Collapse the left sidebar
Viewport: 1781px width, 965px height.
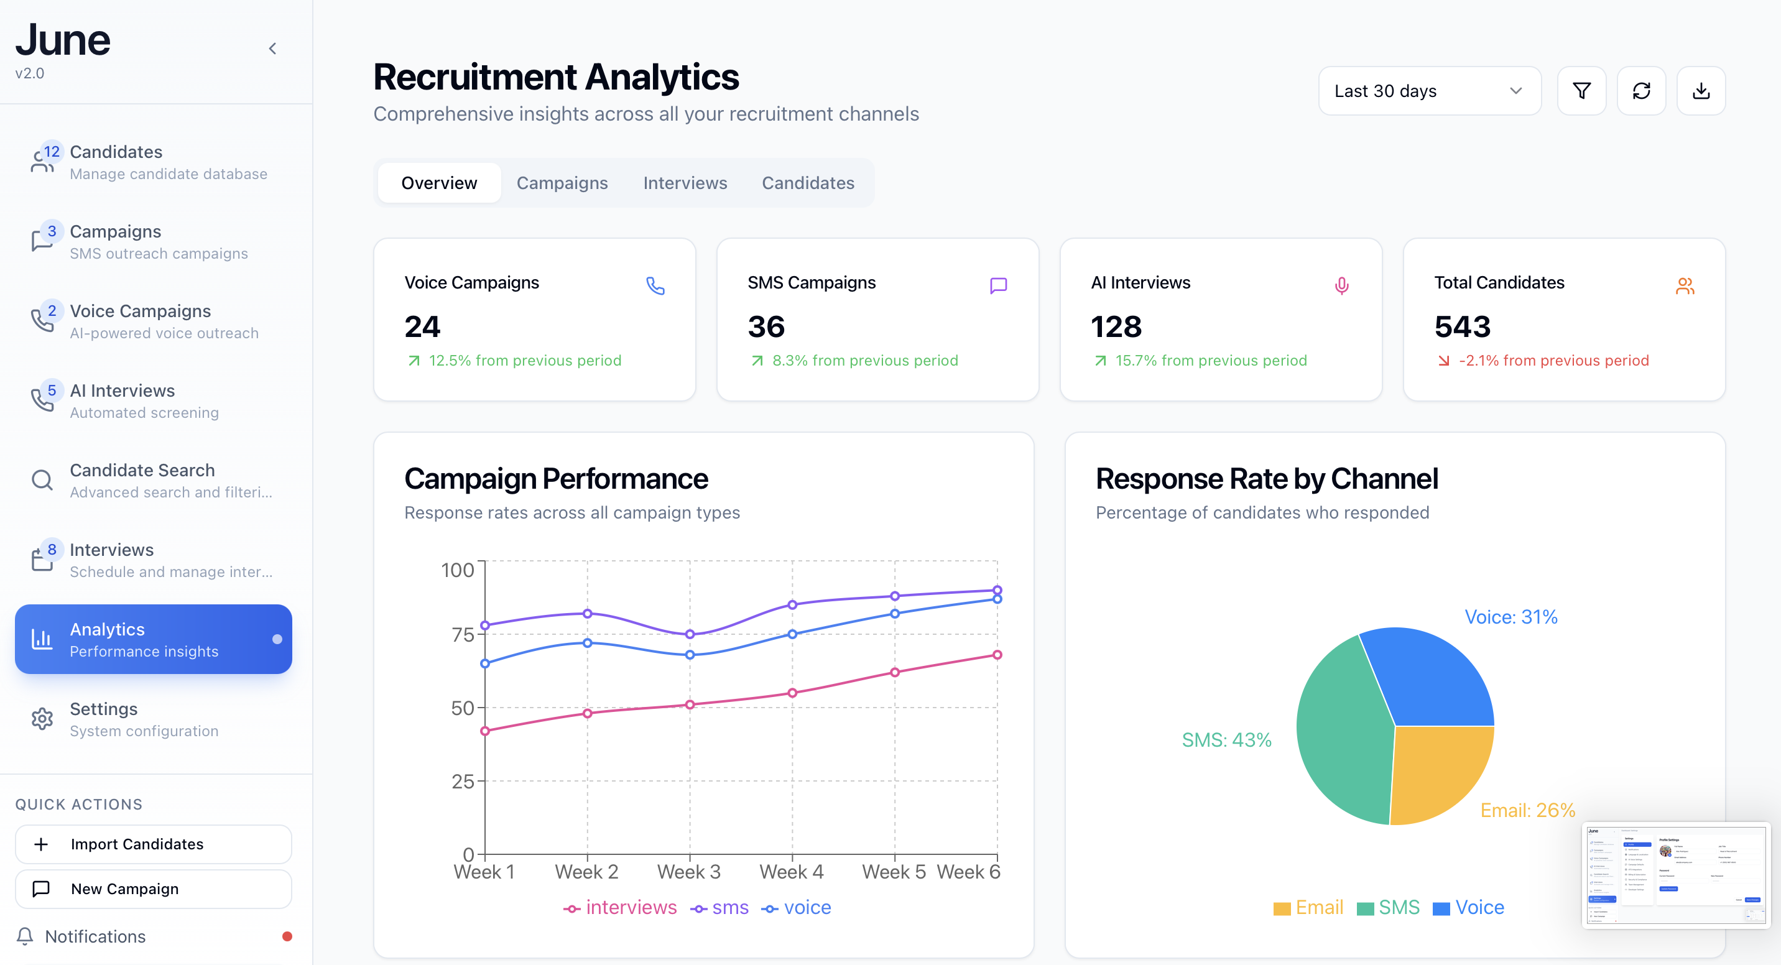(272, 48)
